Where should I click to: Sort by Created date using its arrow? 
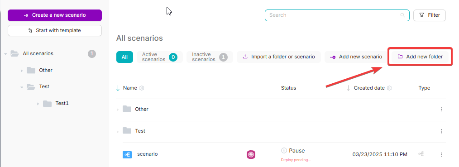pyautogui.click(x=349, y=88)
